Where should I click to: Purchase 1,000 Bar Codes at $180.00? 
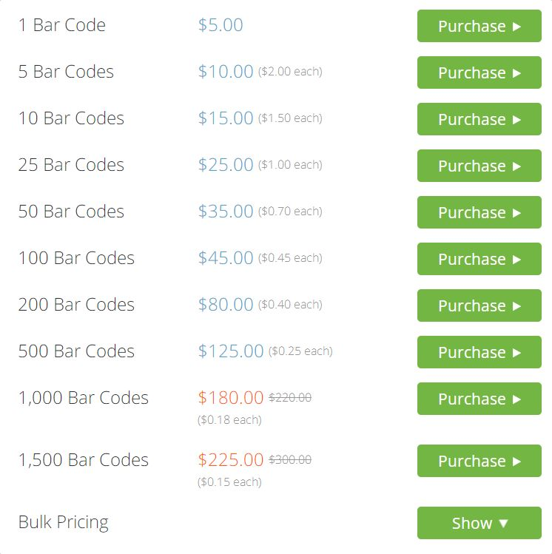click(479, 399)
